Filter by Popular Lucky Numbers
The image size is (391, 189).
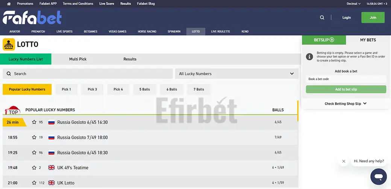coord(27,89)
